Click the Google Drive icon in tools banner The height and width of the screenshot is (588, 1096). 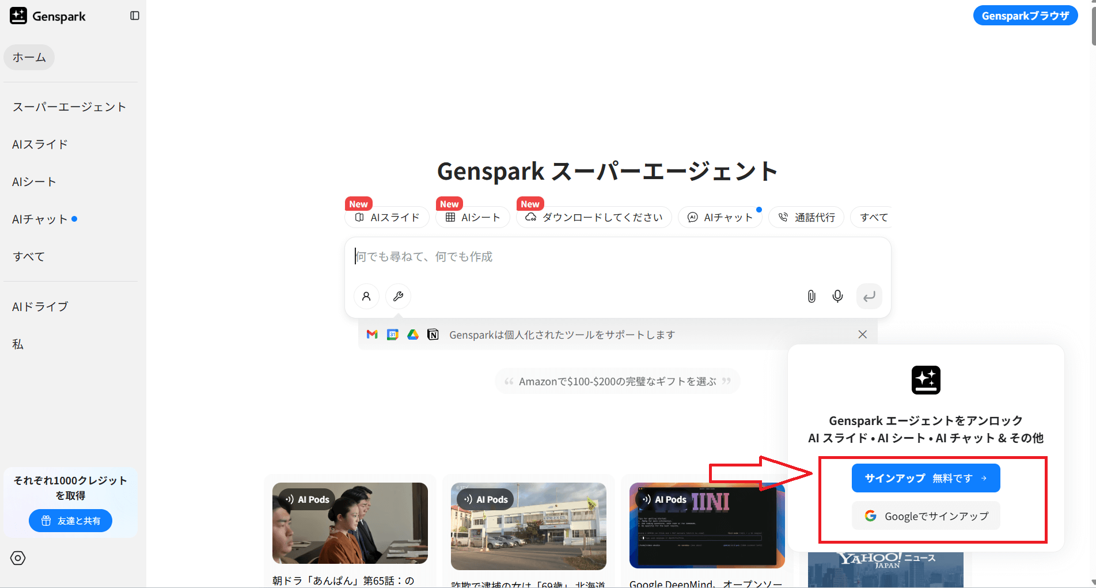413,335
